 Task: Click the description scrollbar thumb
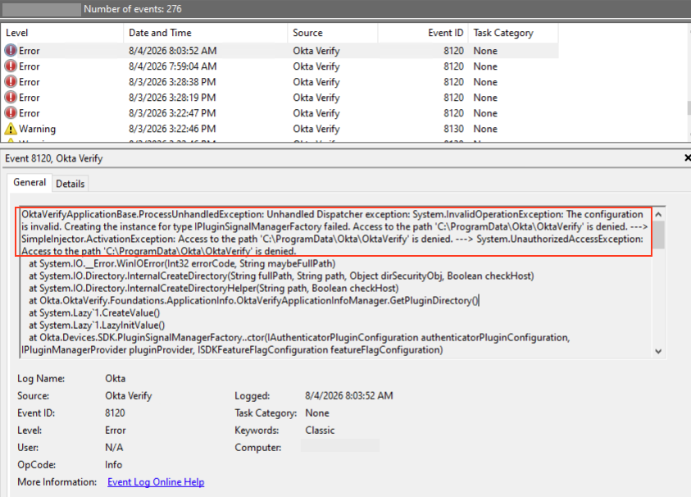[x=658, y=235]
